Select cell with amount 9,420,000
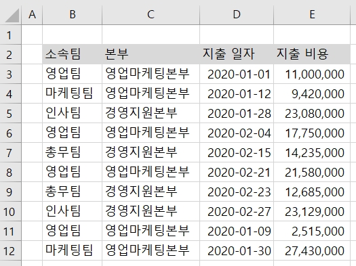This screenshot has width=356, height=266. tap(312, 94)
